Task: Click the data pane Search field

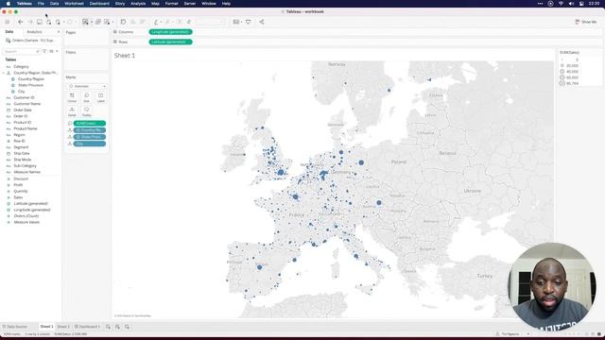Action: tap(21, 51)
